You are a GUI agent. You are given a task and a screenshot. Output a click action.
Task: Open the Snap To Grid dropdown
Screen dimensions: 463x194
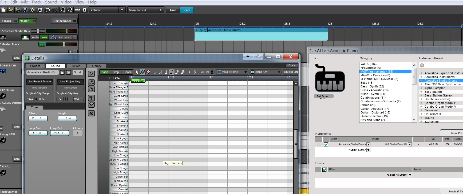pyautogui.click(x=145, y=10)
